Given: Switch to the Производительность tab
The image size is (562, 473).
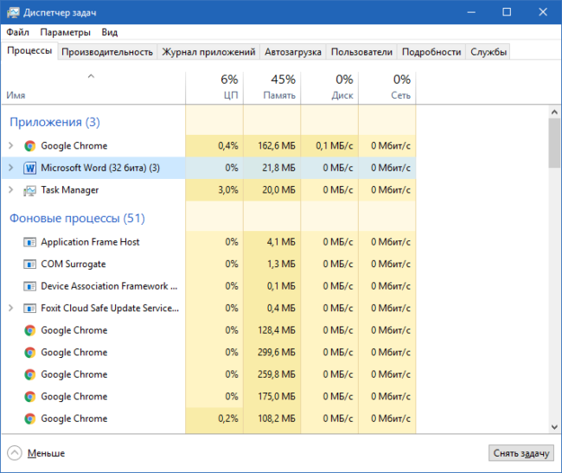Looking at the screenshot, I should click(x=108, y=52).
